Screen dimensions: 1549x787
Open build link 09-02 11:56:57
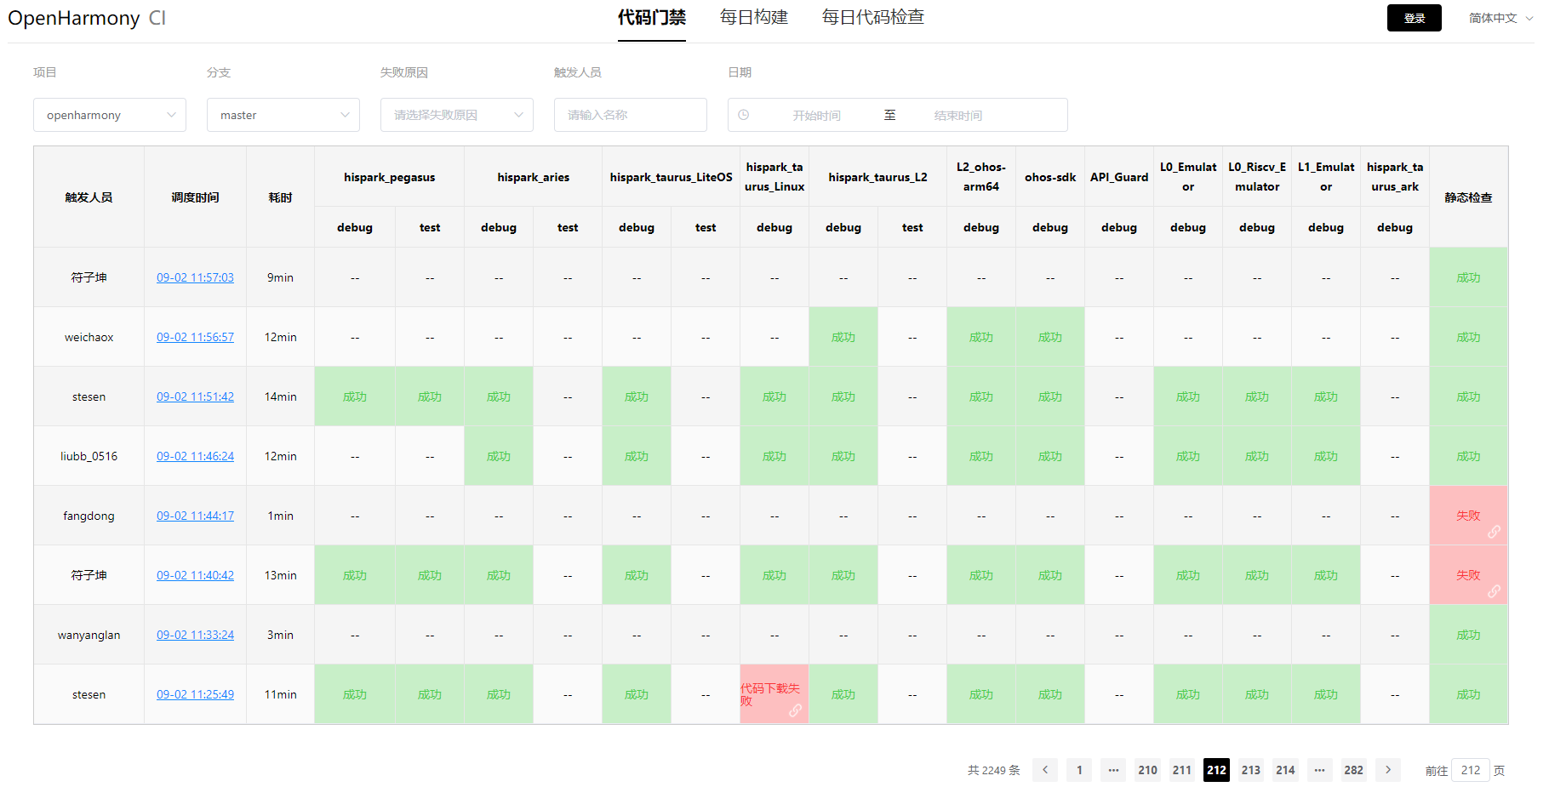point(195,337)
